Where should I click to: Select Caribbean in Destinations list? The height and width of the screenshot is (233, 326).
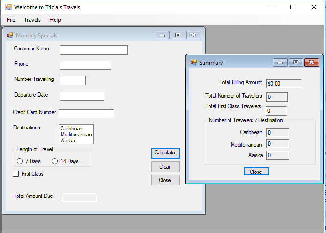[72, 129]
